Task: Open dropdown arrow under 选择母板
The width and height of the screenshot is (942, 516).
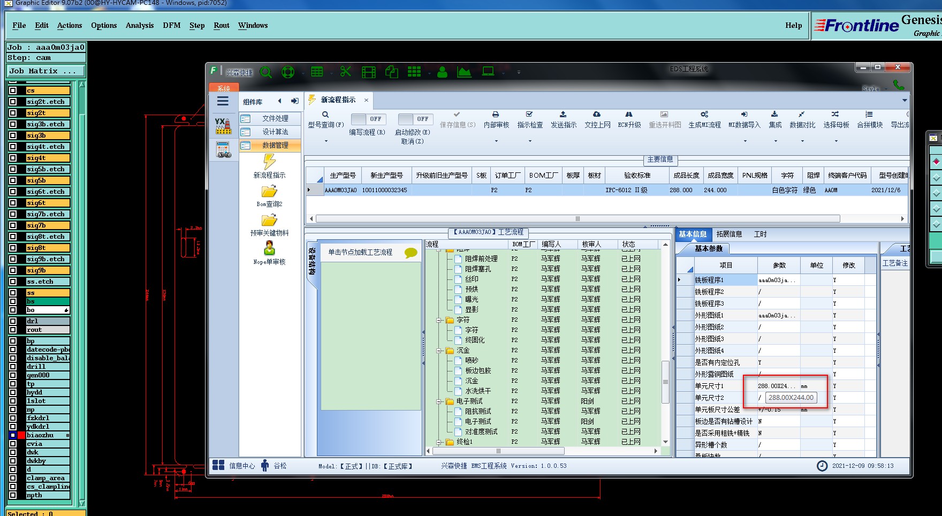Action: coord(836,141)
